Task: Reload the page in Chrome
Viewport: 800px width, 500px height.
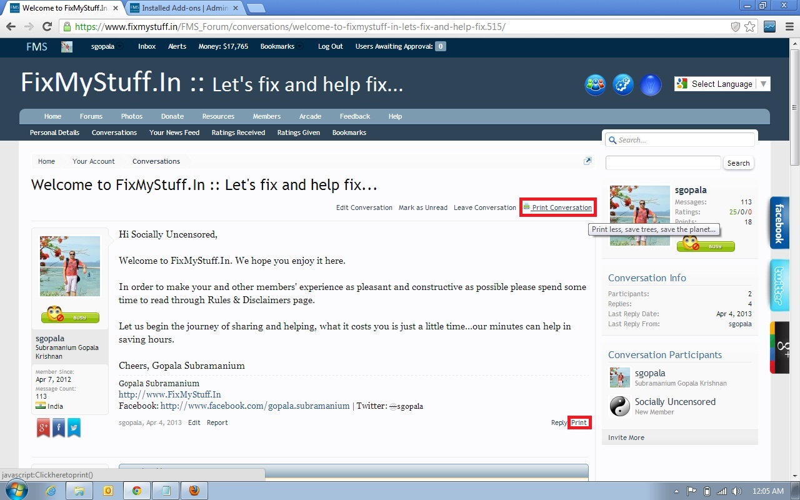Action: click(x=47, y=27)
